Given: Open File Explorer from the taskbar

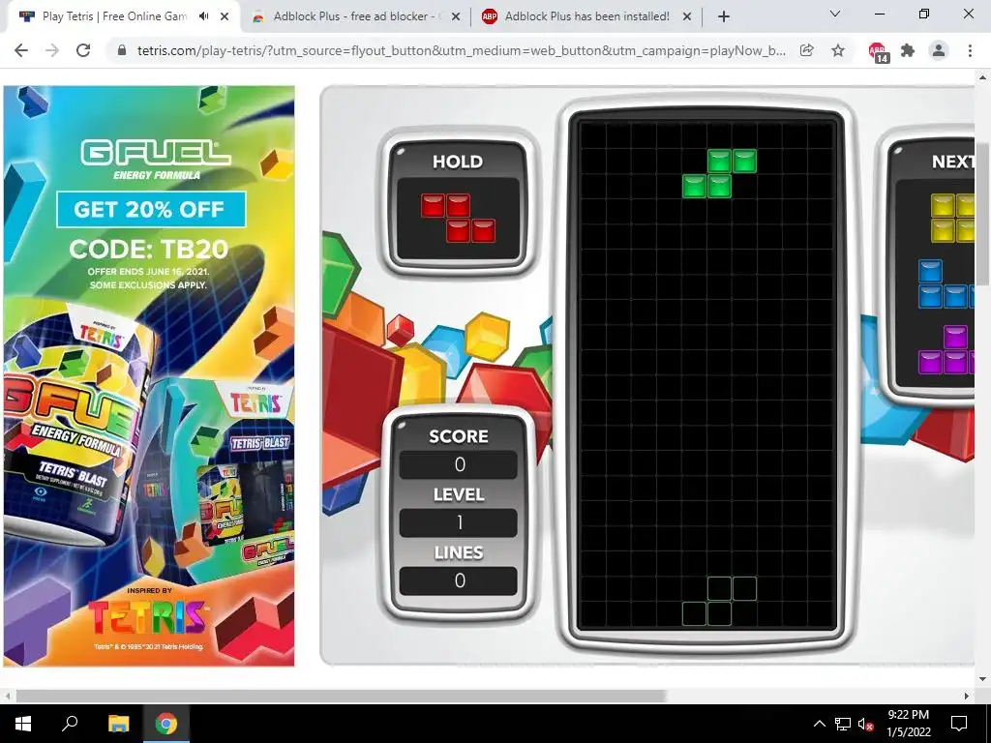Looking at the screenshot, I should click(118, 724).
